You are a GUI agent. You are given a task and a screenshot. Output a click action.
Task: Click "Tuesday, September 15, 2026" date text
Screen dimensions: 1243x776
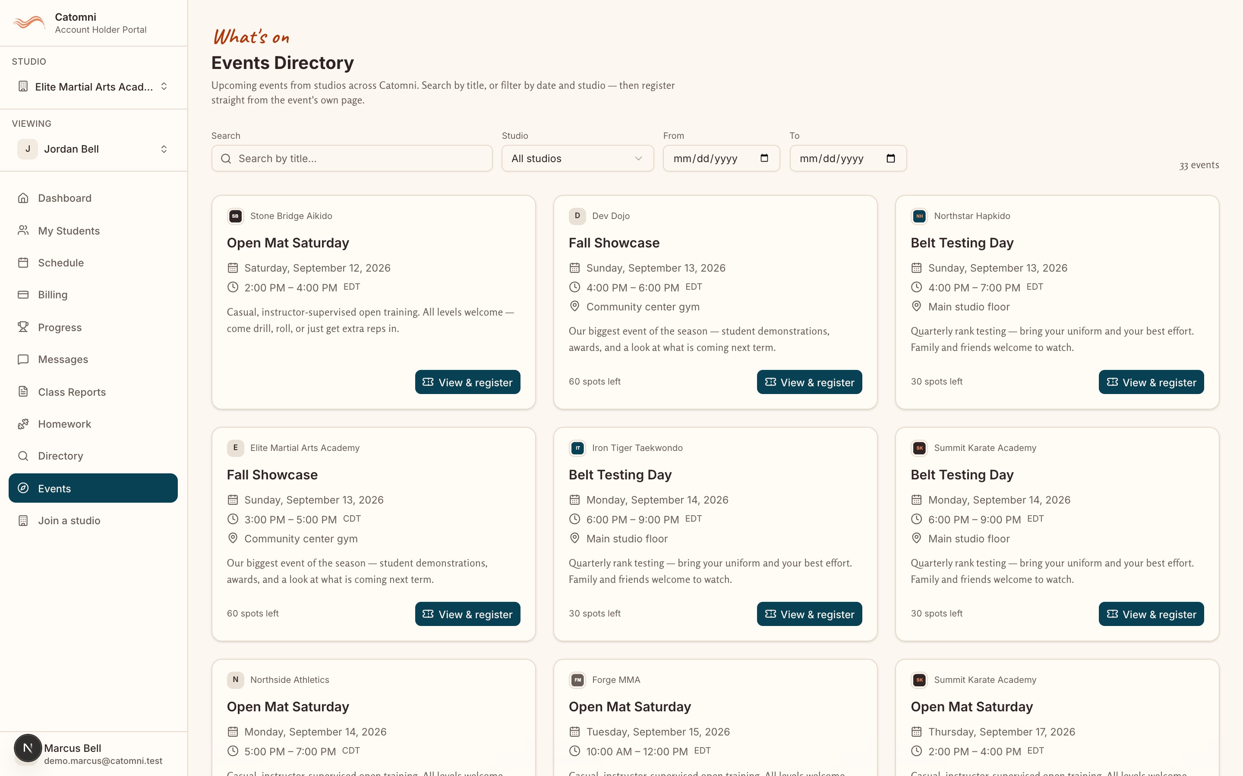658,732
